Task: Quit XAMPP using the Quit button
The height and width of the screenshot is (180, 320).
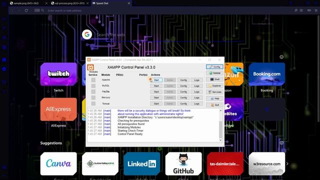Action: (x=214, y=105)
